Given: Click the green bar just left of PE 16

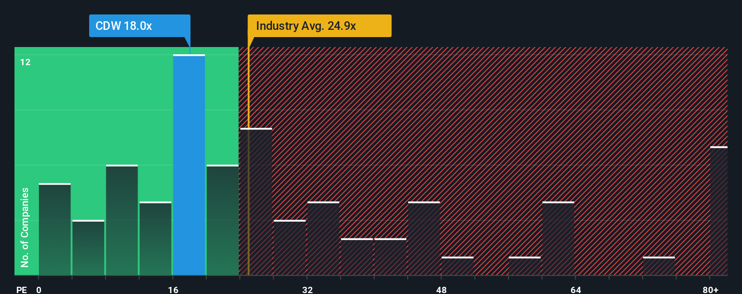Looking at the screenshot, I should 156,238.
